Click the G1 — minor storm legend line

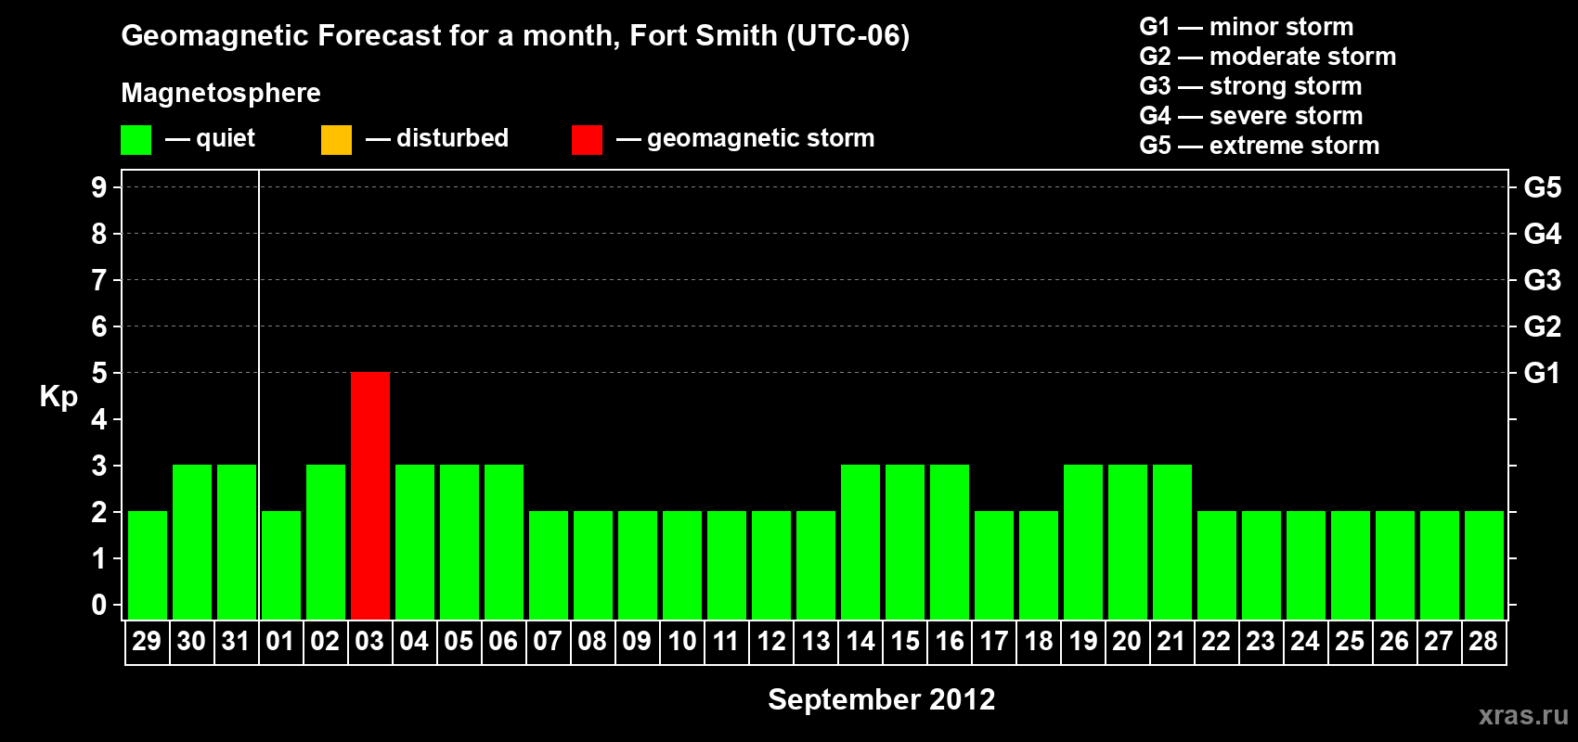(1246, 27)
